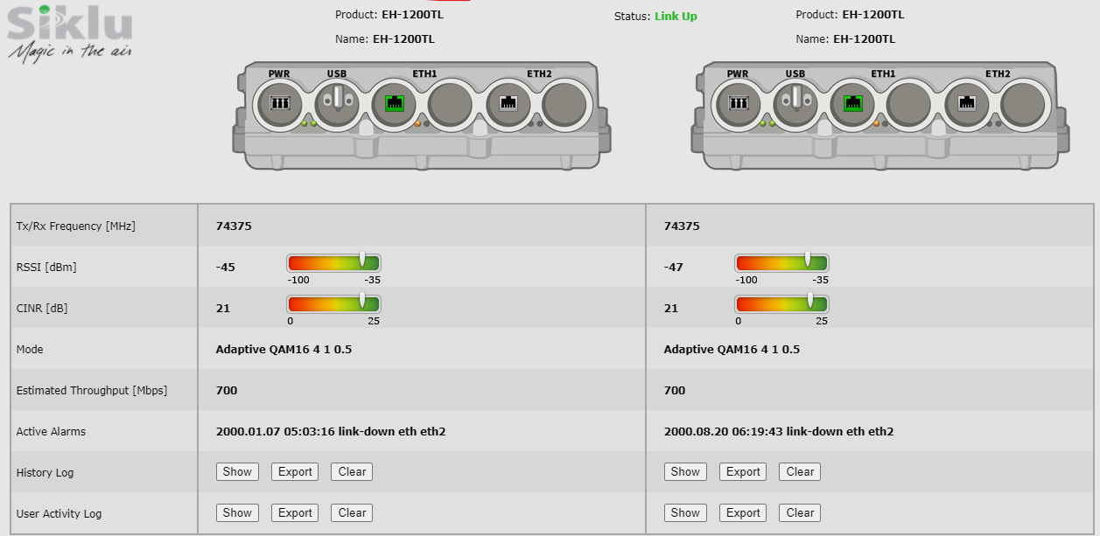Click blank round port beside ETH1 on left device
This screenshot has width=1100, height=536.
[x=451, y=103]
